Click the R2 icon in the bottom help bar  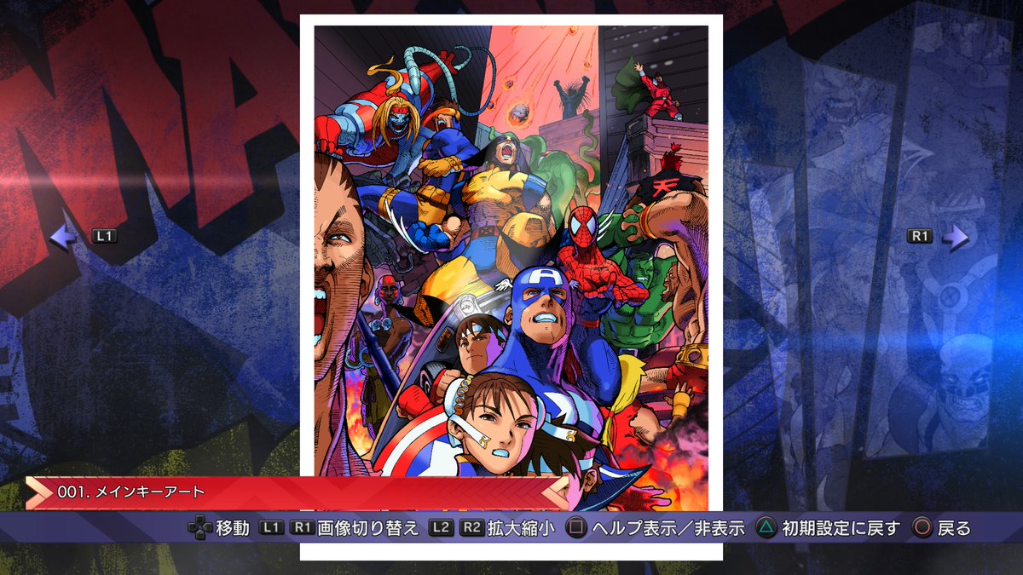(472, 528)
